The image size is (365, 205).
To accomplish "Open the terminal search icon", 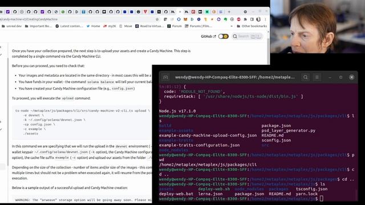I will tap(306, 77).
